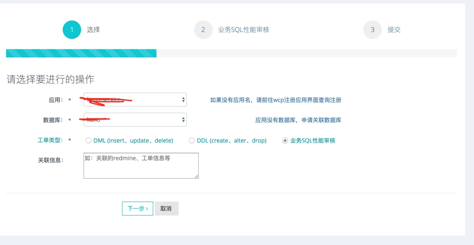The image size is (474, 245).
Task: Select step 1 circle for 选择
Action: [x=72, y=30]
